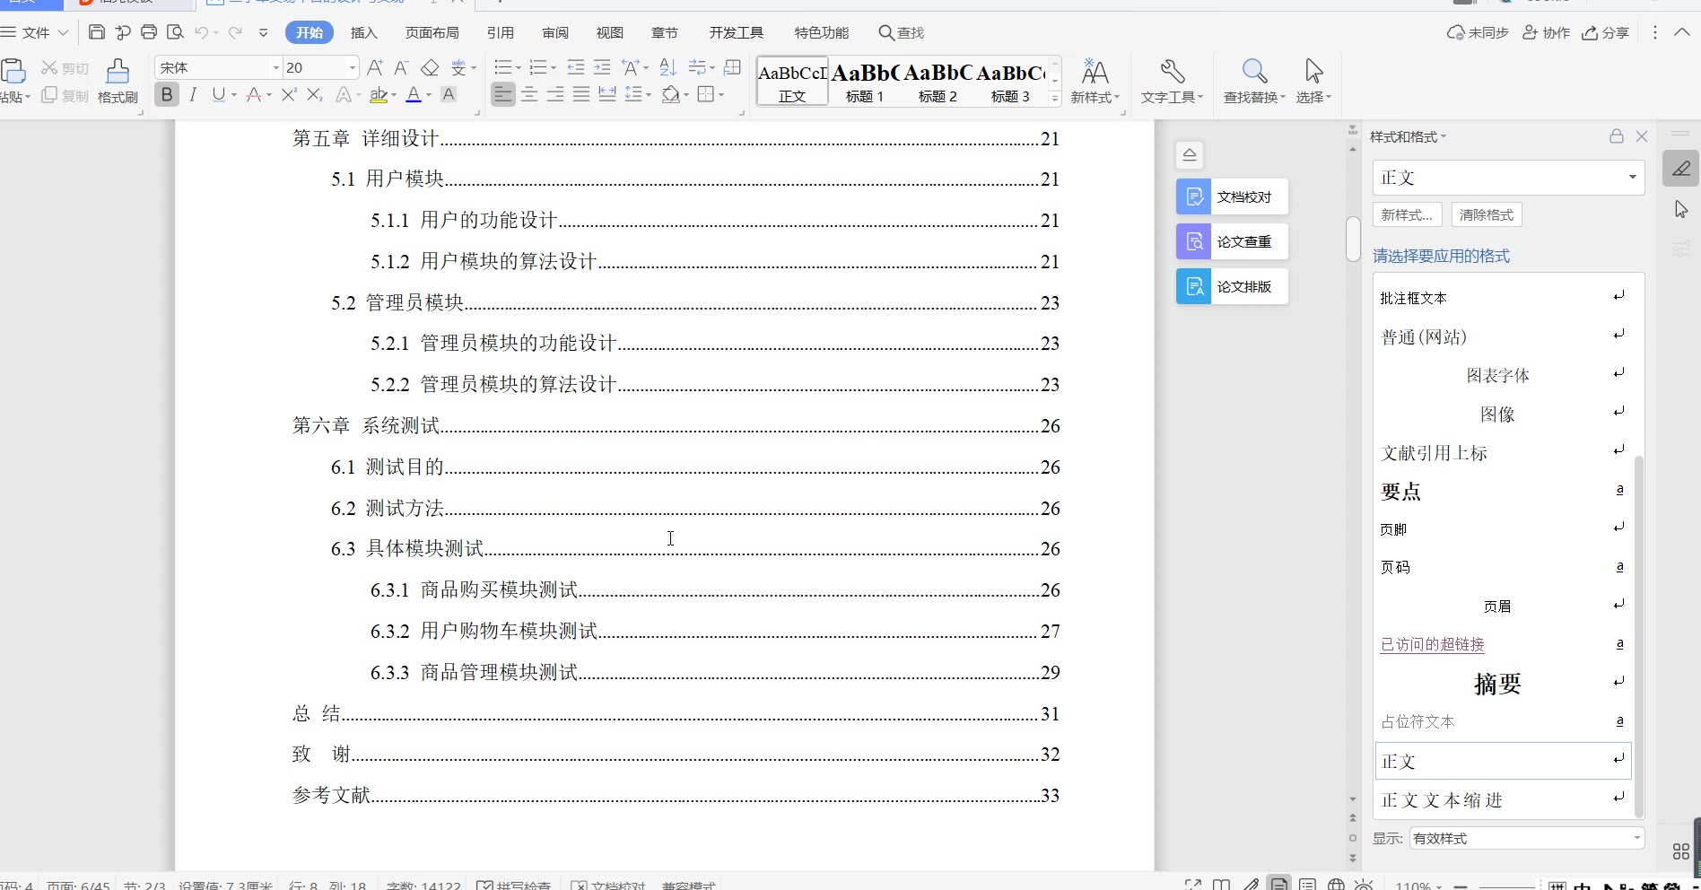Click the paragraph shading fill bucket button
Image resolution: width=1701 pixels, height=890 pixels.
[x=670, y=94]
